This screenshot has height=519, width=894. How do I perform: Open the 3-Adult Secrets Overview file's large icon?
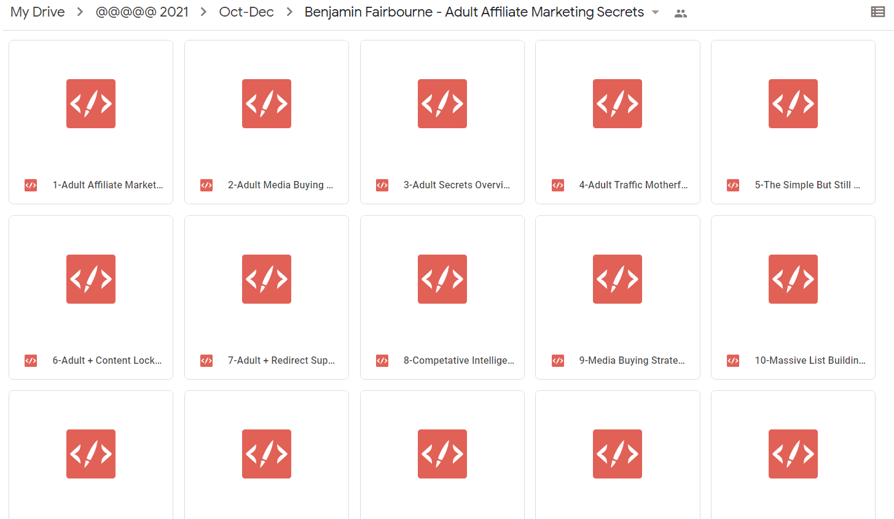[x=442, y=104]
